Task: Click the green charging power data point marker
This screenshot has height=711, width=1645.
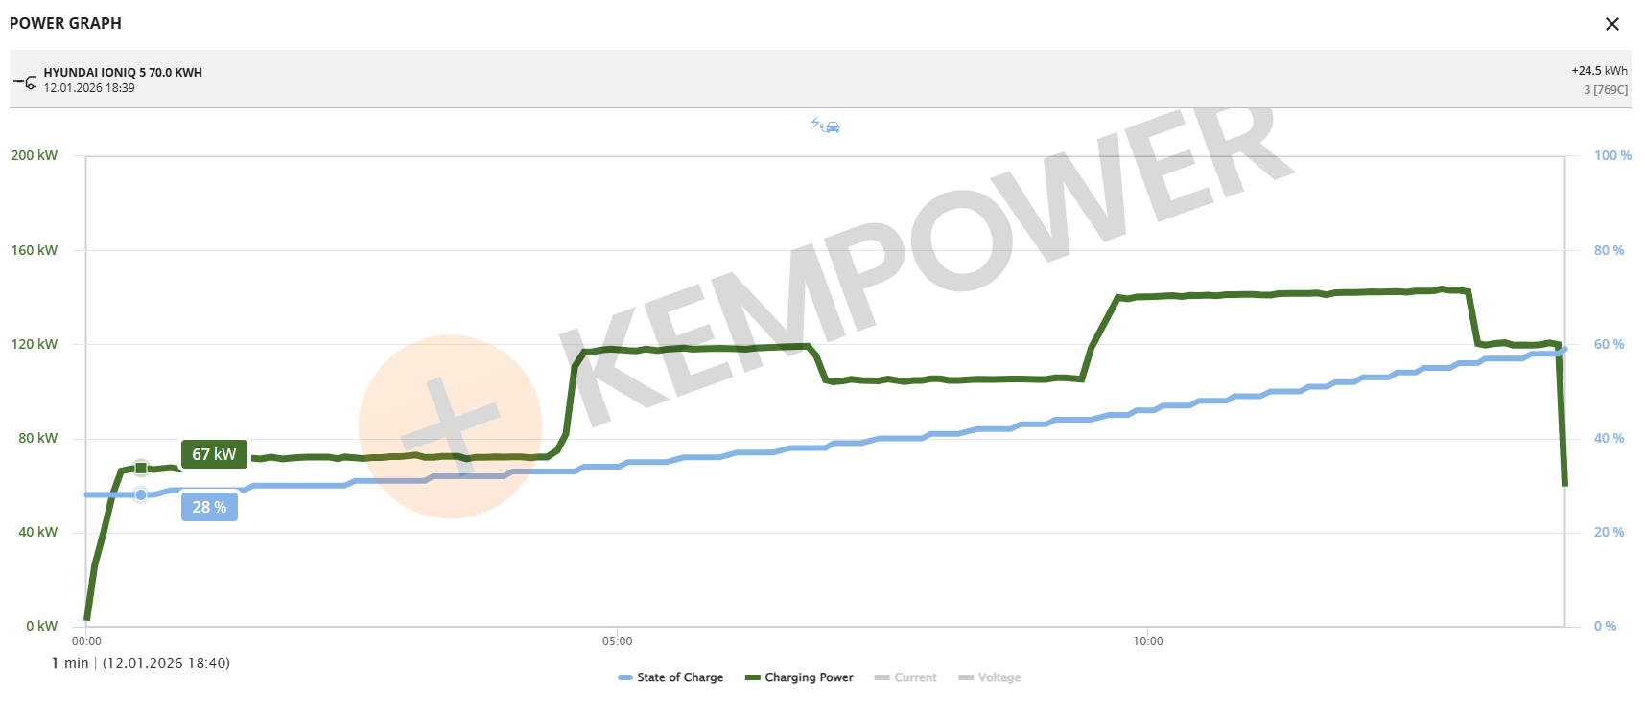Action: [x=141, y=468]
